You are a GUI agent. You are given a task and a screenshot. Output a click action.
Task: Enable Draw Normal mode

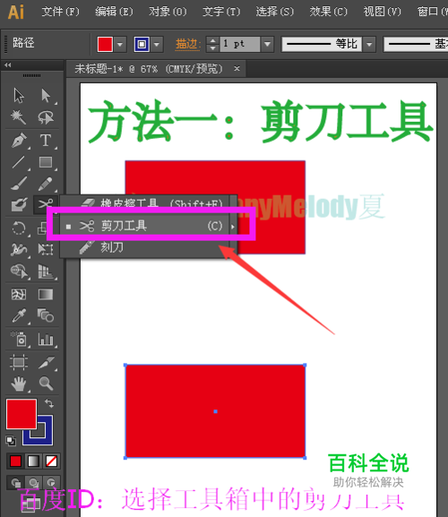click(x=15, y=482)
